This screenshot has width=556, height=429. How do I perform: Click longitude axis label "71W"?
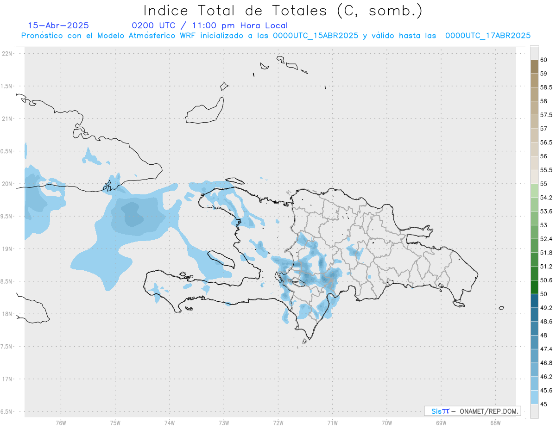[x=332, y=423]
